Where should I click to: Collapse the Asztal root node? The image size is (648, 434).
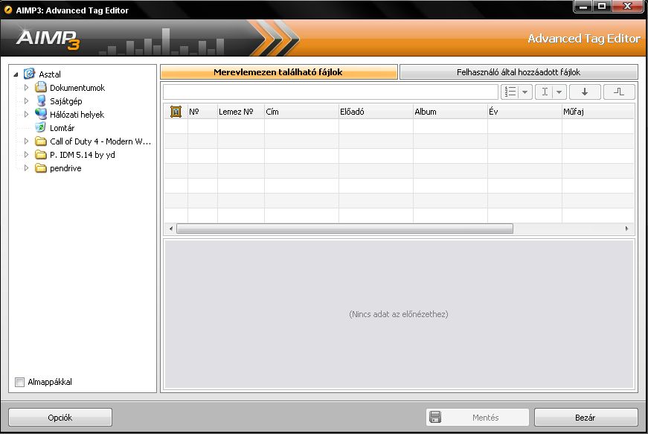click(x=16, y=74)
